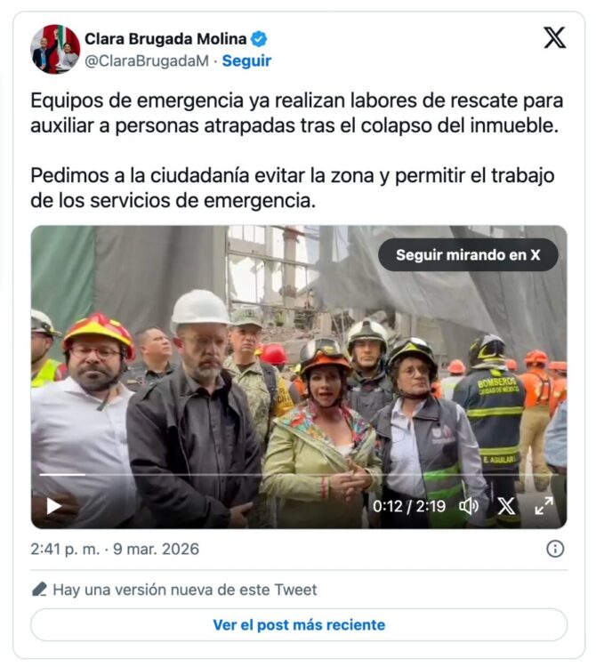
Task: Expand the video to fullscreen
Action: pos(544,506)
